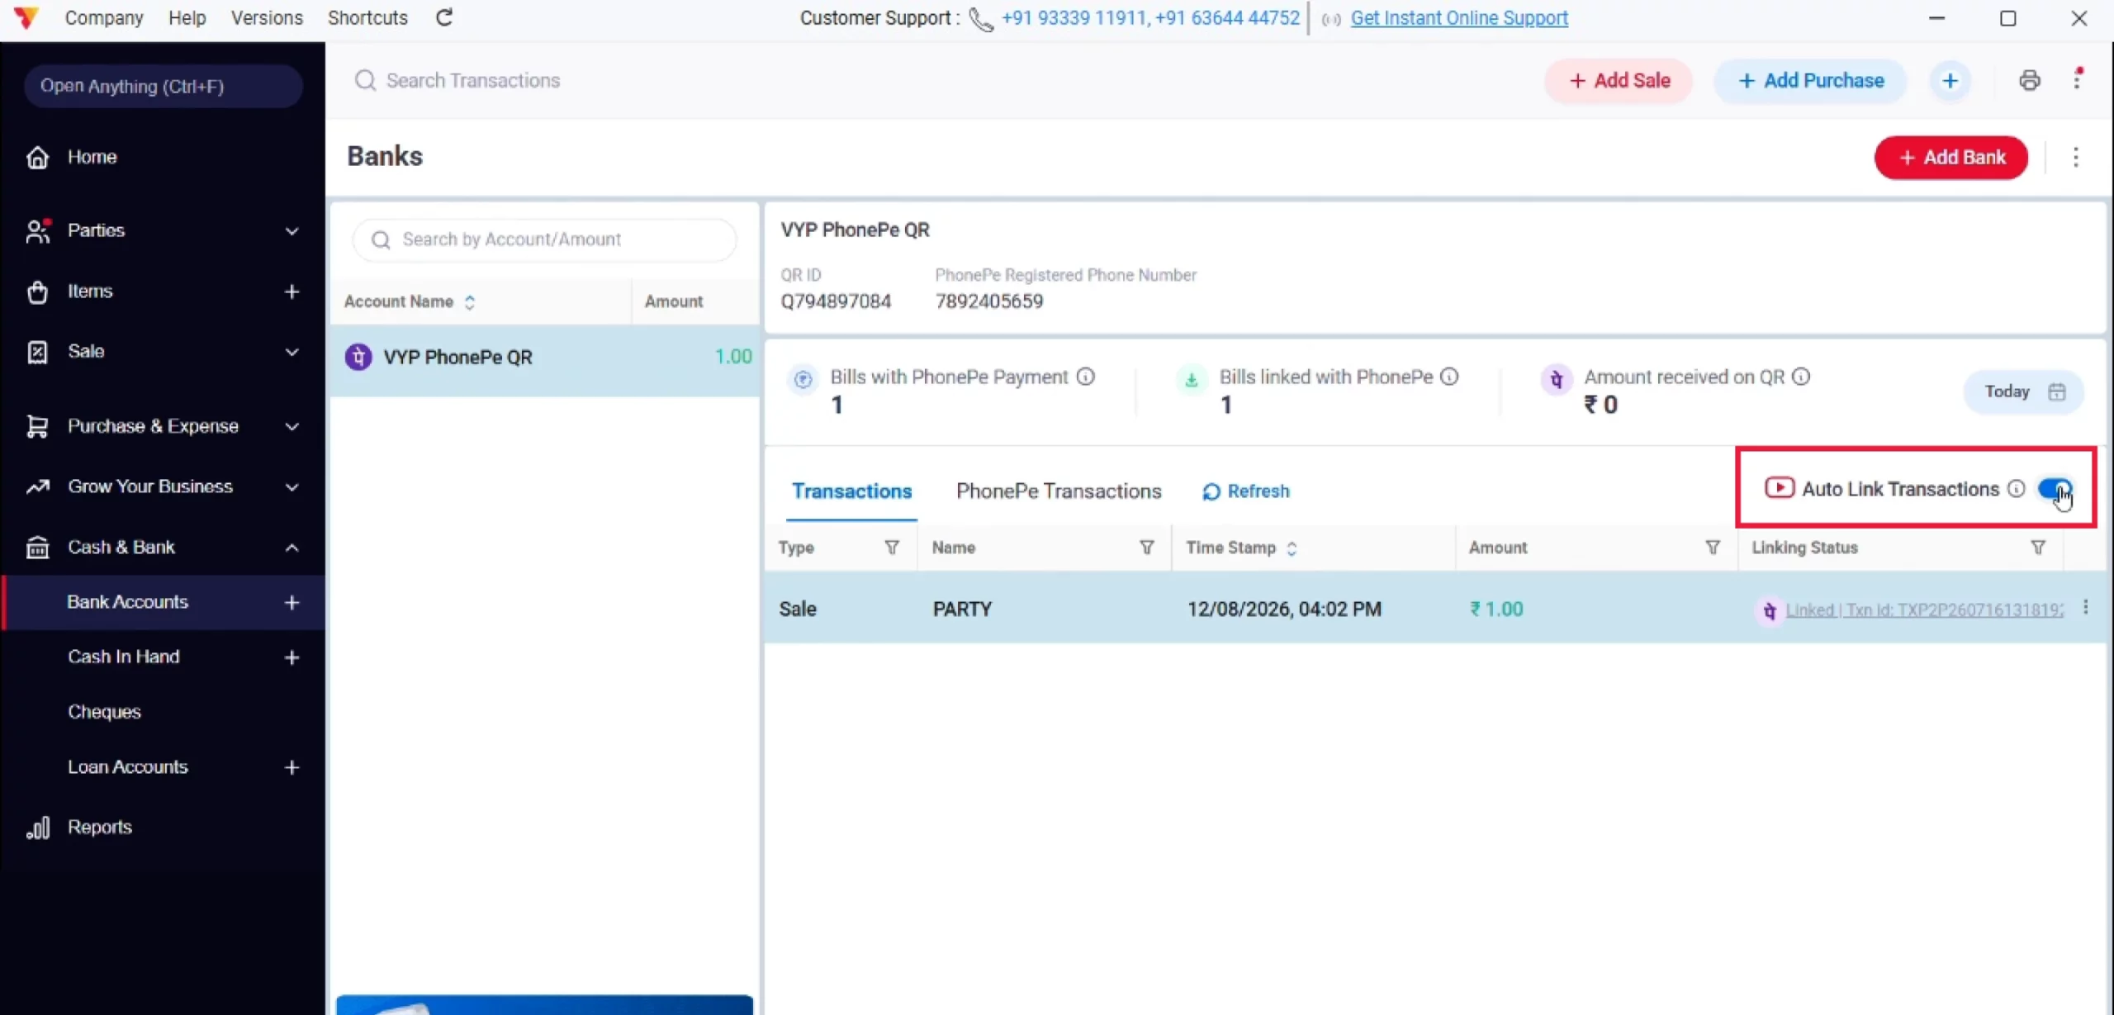Filter the Type column

click(x=892, y=548)
